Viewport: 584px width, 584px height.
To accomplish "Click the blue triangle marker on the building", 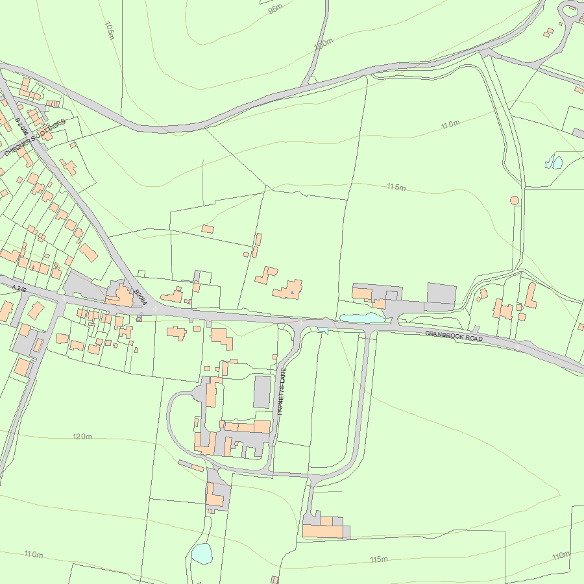I will point(292,293).
